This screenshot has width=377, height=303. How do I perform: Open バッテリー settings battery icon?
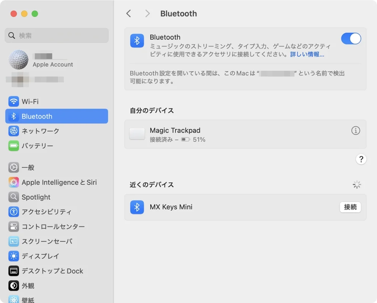coord(14,146)
